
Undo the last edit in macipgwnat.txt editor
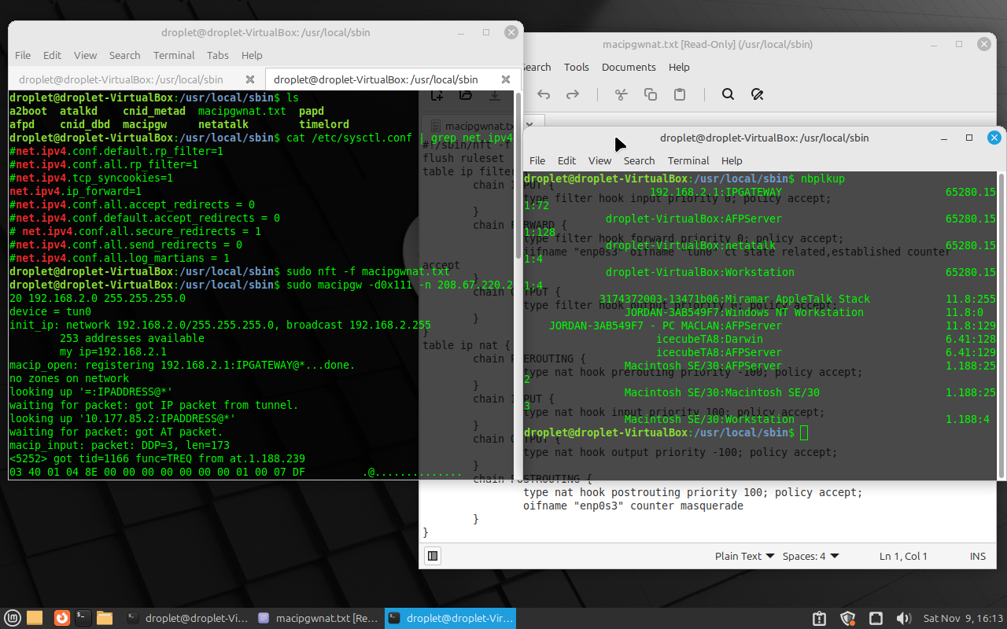tap(544, 94)
